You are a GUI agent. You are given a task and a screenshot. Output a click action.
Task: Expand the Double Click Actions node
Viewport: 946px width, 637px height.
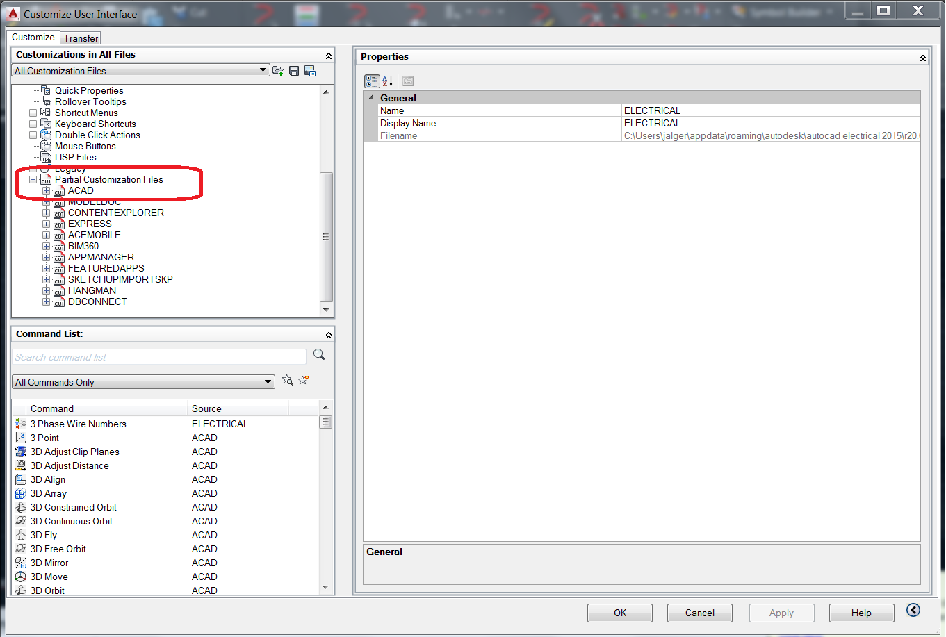[x=33, y=135]
